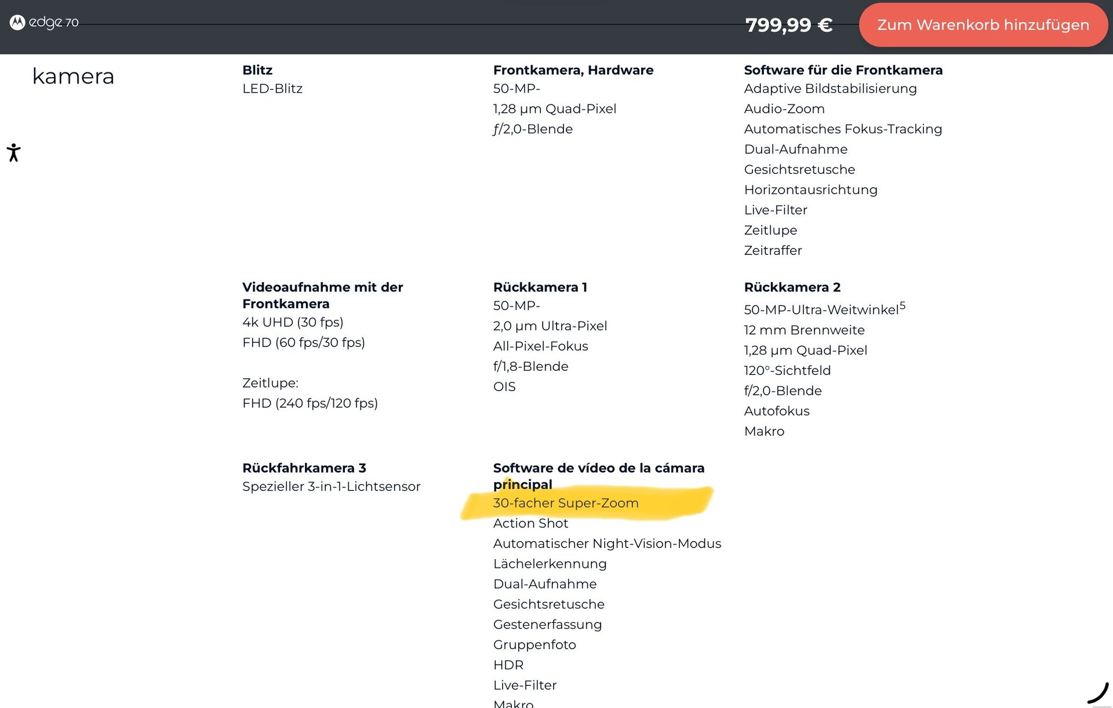Click the Rückkamera 2 heading
Image resolution: width=1113 pixels, height=708 pixels.
point(792,287)
